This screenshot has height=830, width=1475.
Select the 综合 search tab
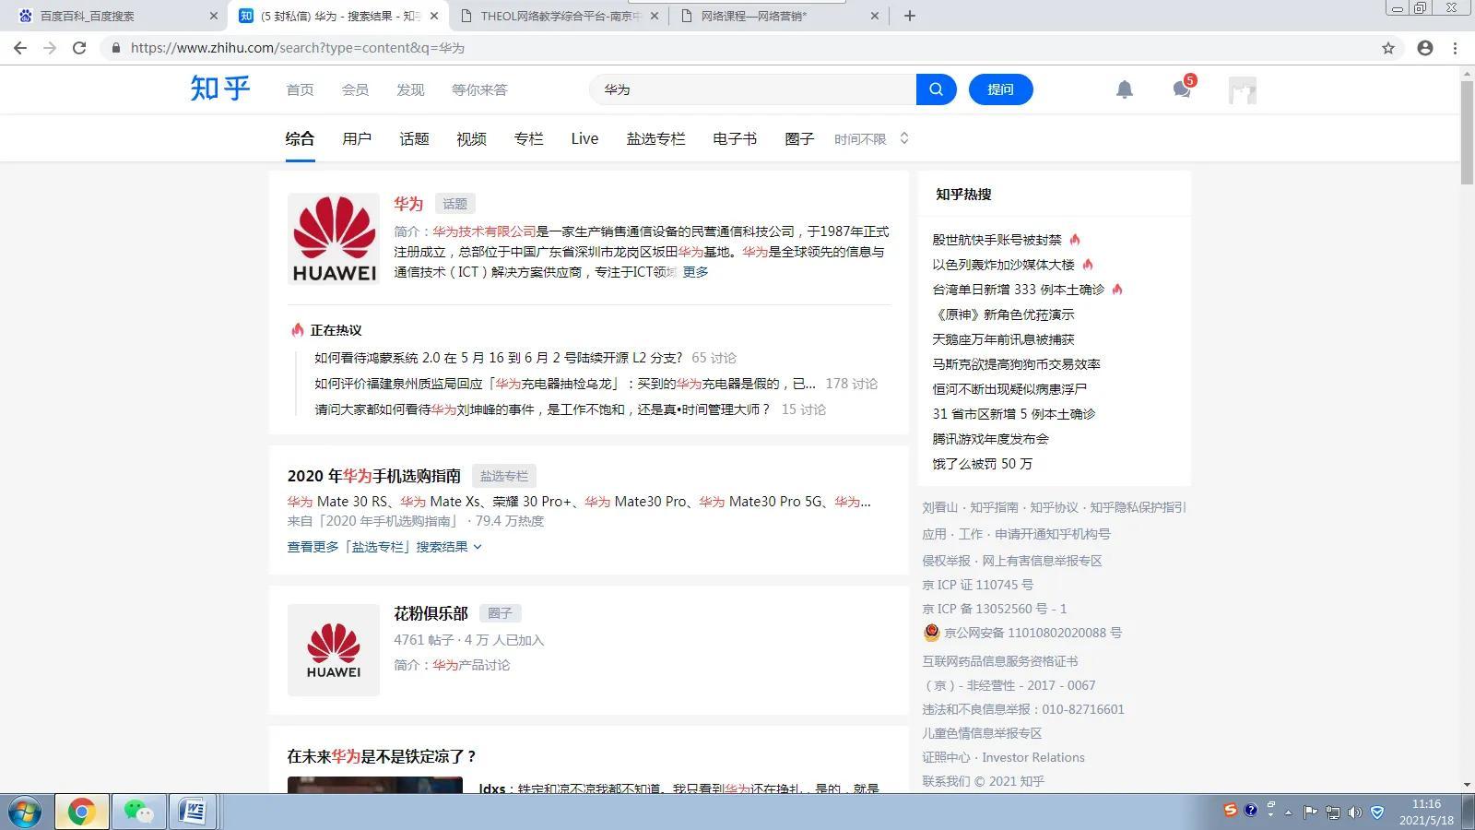click(300, 138)
